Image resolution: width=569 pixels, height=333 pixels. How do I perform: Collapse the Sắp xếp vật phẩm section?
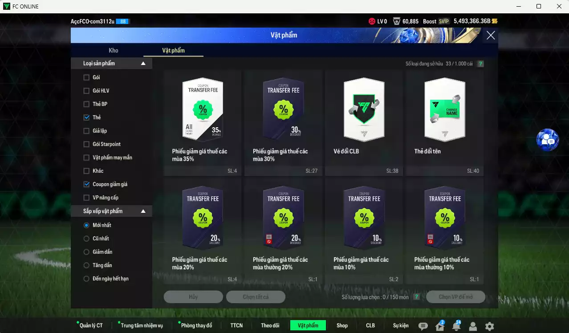point(143,211)
